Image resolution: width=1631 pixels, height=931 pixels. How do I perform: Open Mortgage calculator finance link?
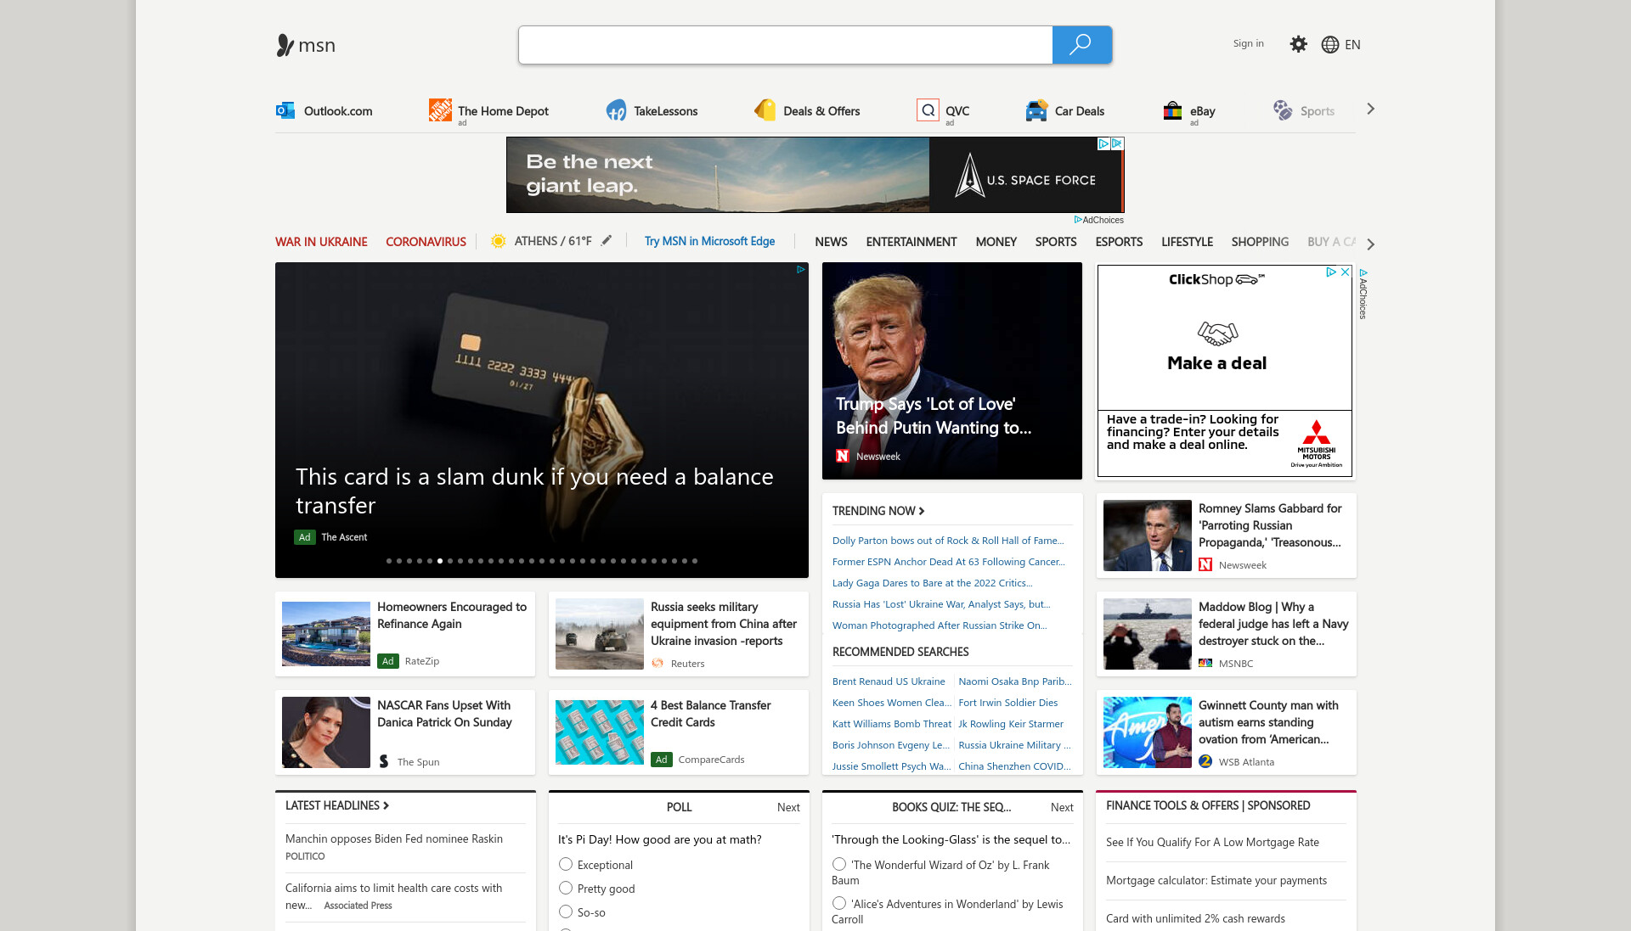pos(1216,880)
